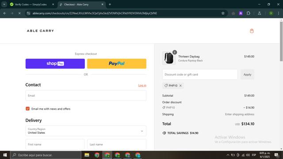This screenshot has width=283, height=159.
Task: Stop loading the page
Action: click(19, 13)
